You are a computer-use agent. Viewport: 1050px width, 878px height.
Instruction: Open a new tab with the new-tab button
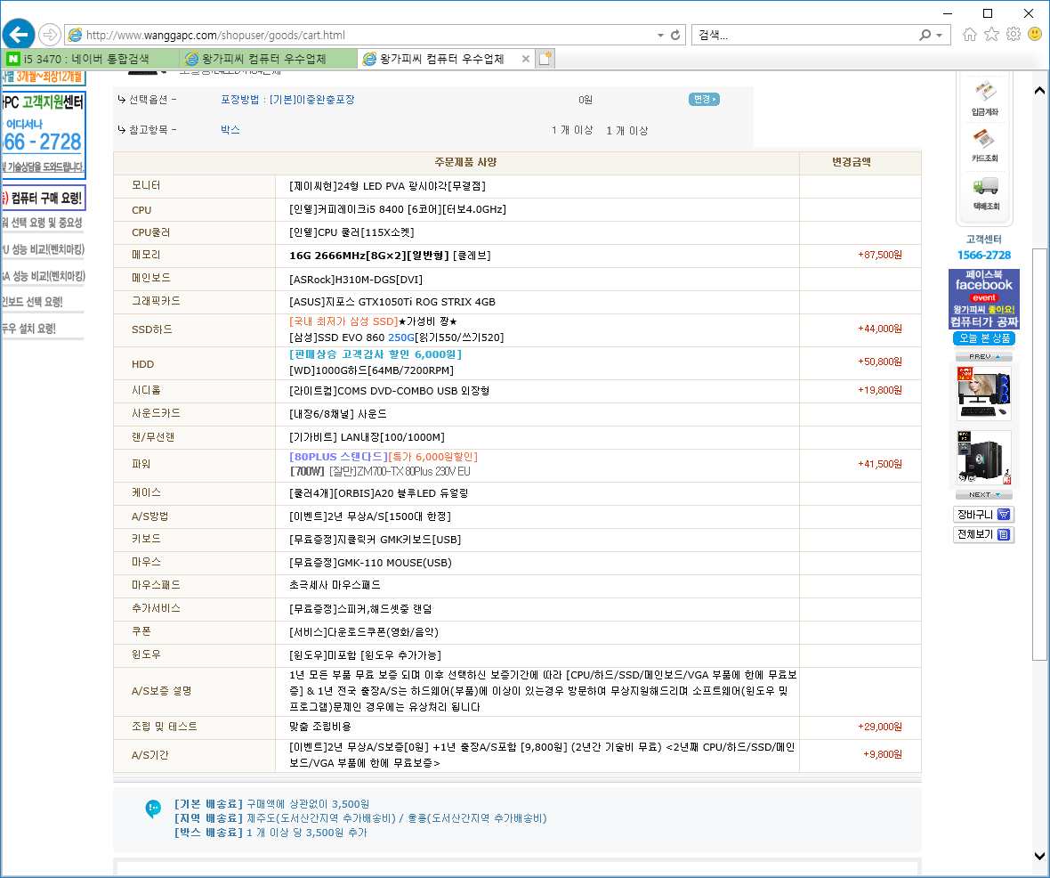pyautogui.click(x=545, y=59)
